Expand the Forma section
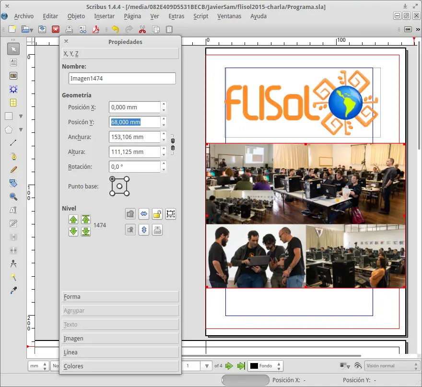This screenshot has width=422, height=387. 120,296
